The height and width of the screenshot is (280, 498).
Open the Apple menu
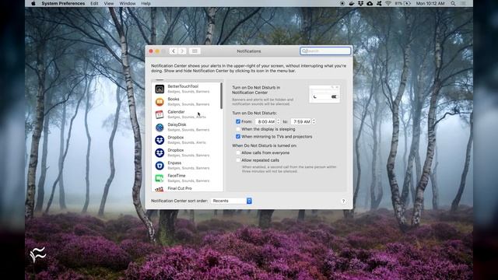pyautogui.click(x=33, y=3)
